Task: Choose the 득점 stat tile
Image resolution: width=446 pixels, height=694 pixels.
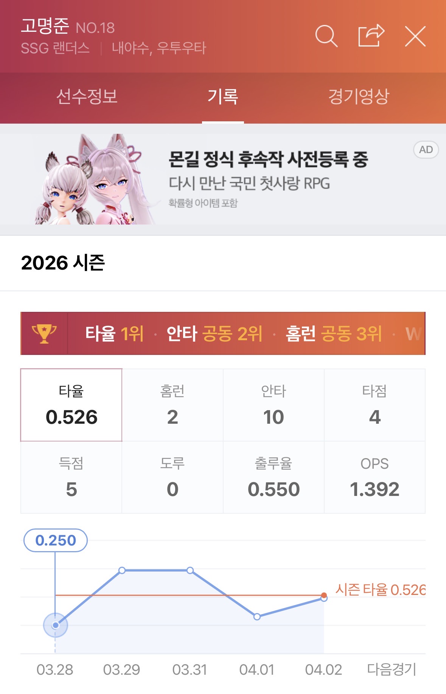Action: pos(71,477)
